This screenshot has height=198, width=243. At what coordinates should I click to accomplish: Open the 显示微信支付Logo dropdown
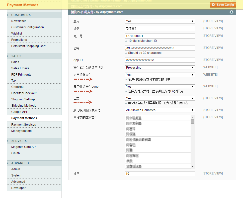(160, 86)
